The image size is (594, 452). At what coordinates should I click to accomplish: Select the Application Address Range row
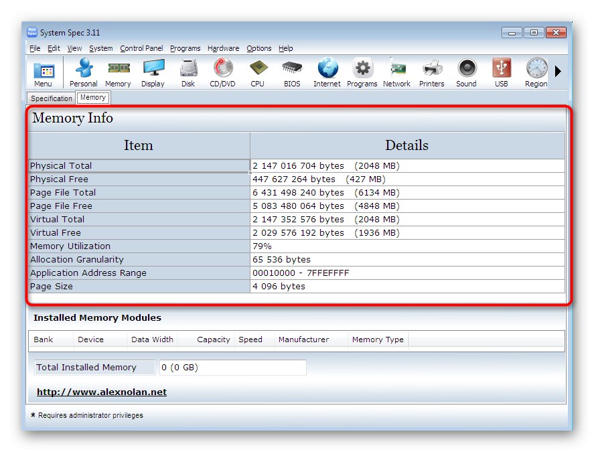click(296, 273)
